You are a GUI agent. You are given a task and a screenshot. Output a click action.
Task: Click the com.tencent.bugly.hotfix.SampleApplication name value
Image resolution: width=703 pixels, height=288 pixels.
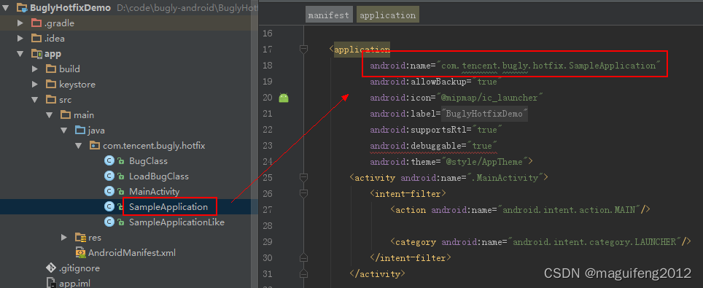(x=549, y=66)
